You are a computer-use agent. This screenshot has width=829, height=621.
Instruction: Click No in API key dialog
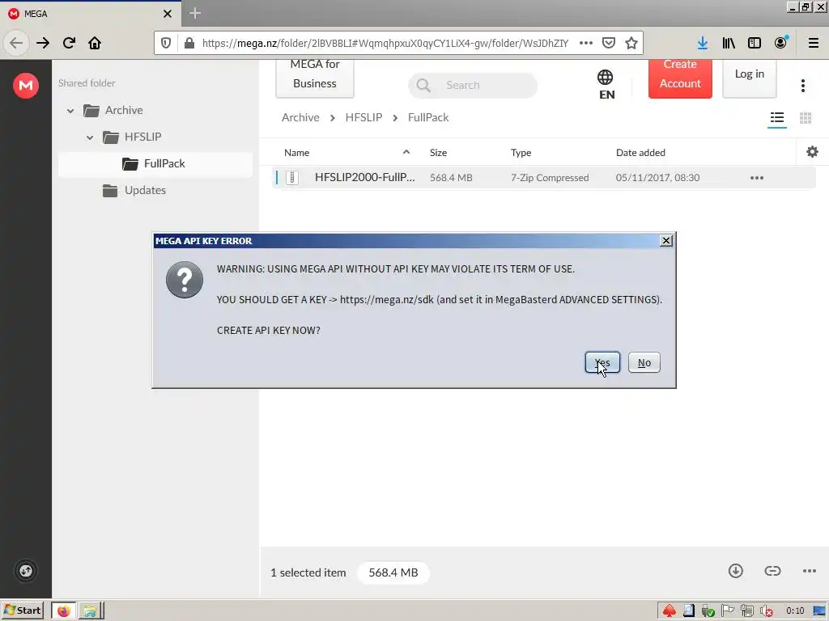pos(644,362)
